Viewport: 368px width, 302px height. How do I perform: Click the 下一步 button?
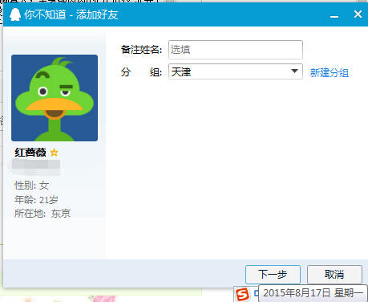(x=273, y=275)
